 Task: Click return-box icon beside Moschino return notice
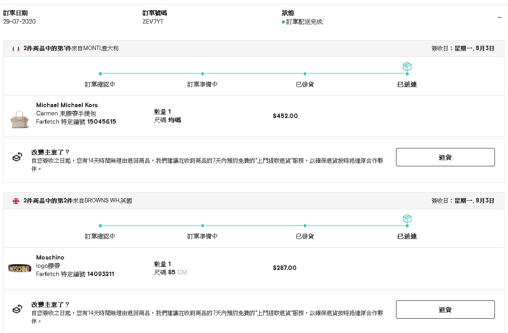tap(17, 309)
